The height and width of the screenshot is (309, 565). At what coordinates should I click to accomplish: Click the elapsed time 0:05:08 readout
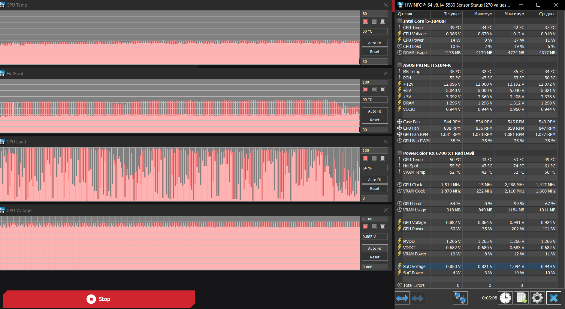point(489,298)
